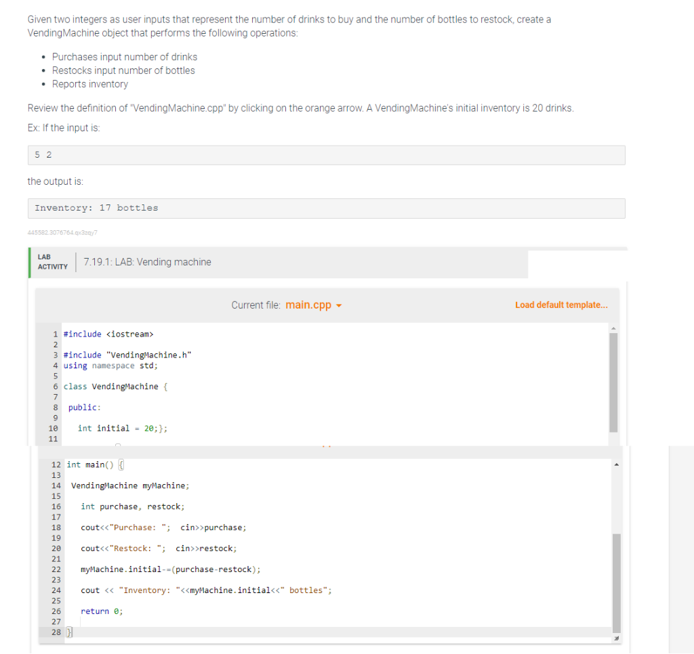
Task: Click the small ID text 445582.3076764.qx3zqy7
Action: 62,233
